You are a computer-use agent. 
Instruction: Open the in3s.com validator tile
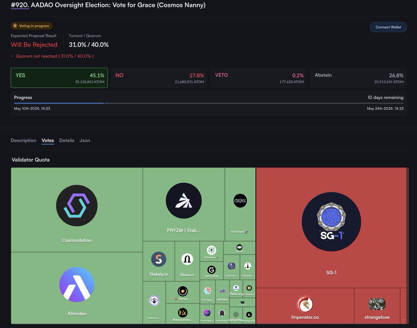pyautogui.click(x=239, y=248)
